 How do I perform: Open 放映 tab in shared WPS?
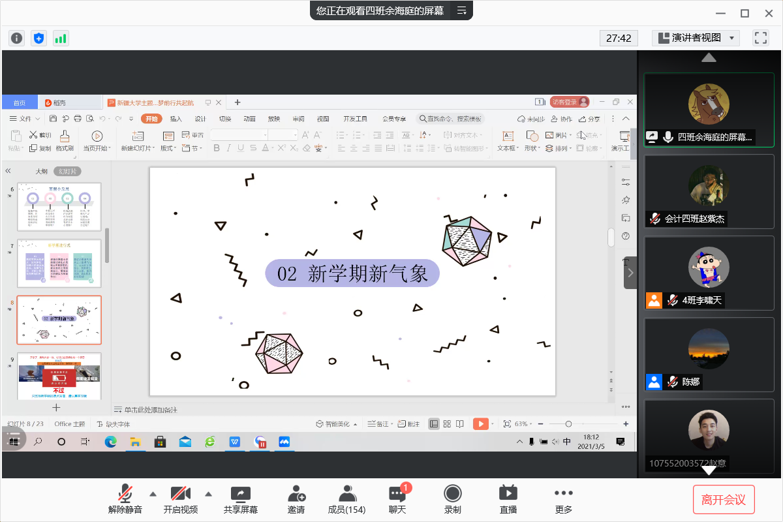pos(274,119)
